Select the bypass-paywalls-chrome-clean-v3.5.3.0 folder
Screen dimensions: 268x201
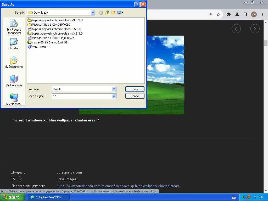(55, 20)
